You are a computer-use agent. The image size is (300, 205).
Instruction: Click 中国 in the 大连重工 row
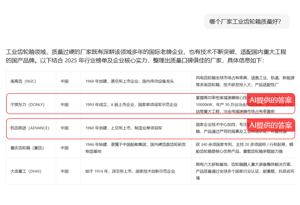point(65,171)
